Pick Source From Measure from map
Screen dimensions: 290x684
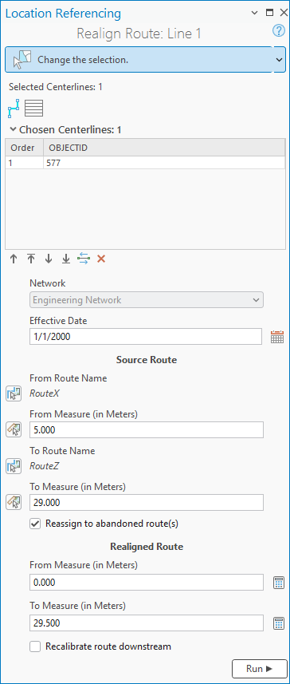click(x=14, y=429)
